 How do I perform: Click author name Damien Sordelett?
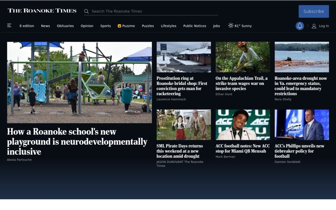(287, 162)
